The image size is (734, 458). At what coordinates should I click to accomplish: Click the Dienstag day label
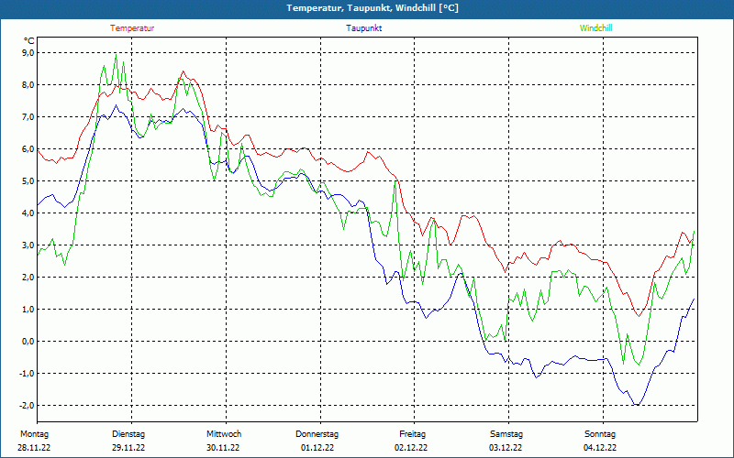point(128,434)
